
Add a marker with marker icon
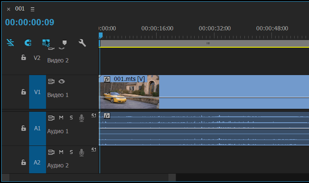click(x=65, y=43)
